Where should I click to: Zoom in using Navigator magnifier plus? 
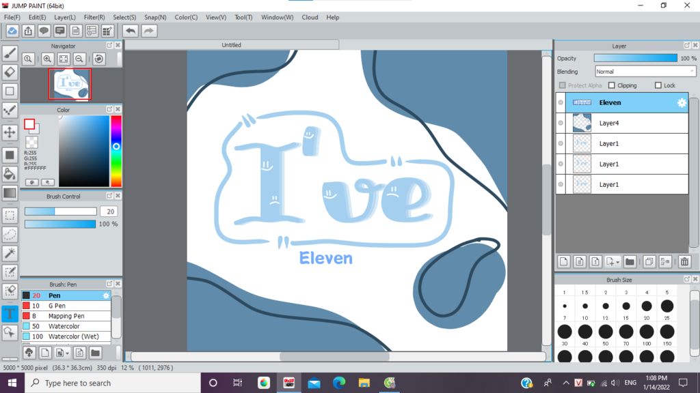[47, 59]
